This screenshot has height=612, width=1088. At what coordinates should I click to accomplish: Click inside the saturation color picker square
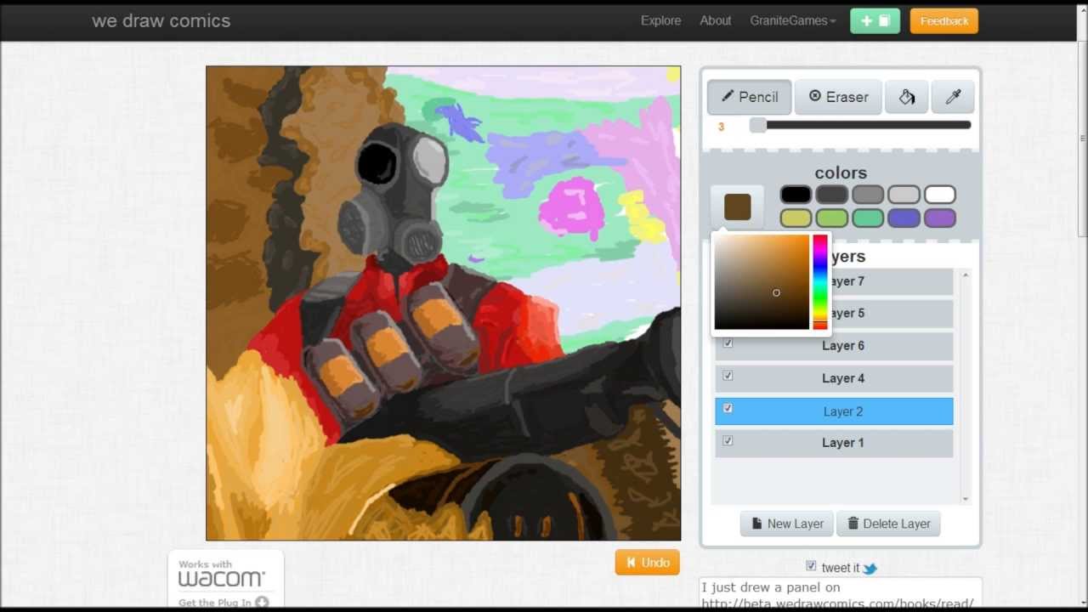tap(762, 282)
